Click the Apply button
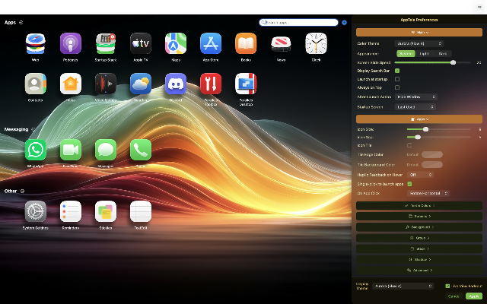This screenshot has width=487, height=304. [x=473, y=296]
